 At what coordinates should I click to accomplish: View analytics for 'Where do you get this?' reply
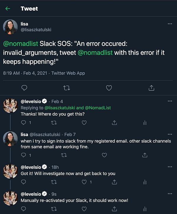click(x=145, y=122)
